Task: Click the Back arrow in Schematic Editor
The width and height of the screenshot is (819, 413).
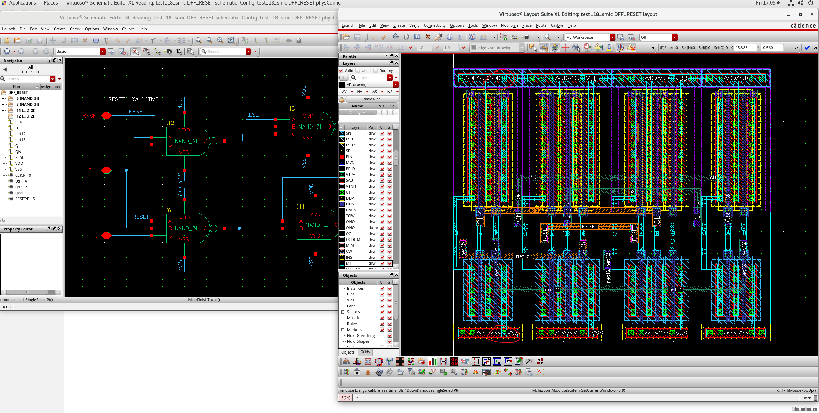Action: [7, 51]
